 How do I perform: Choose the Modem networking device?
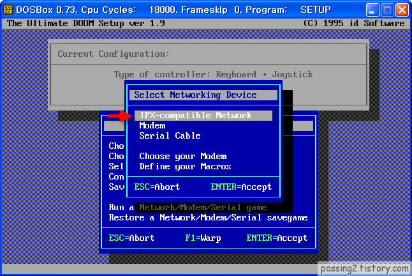point(152,125)
